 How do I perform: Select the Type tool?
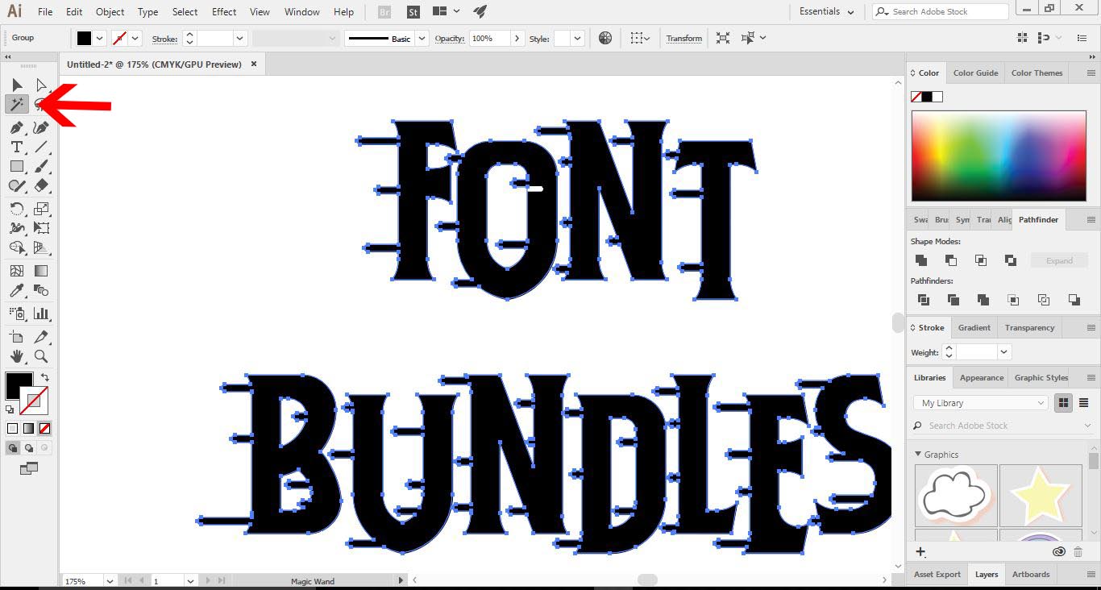tap(17, 147)
